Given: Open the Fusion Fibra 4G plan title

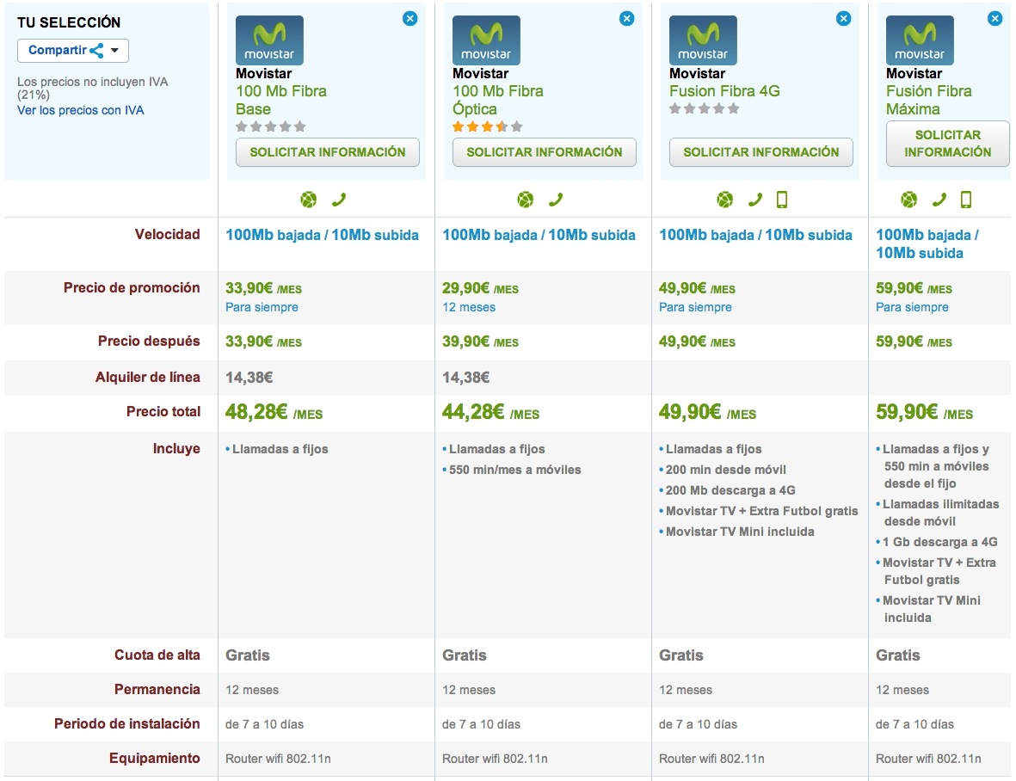Looking at the screenshot, I should coord(724,91).
